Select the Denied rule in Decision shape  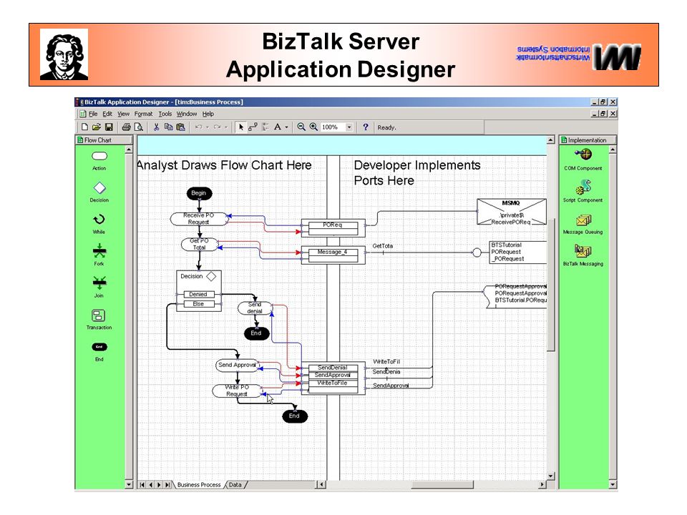(x=198, y=294)
